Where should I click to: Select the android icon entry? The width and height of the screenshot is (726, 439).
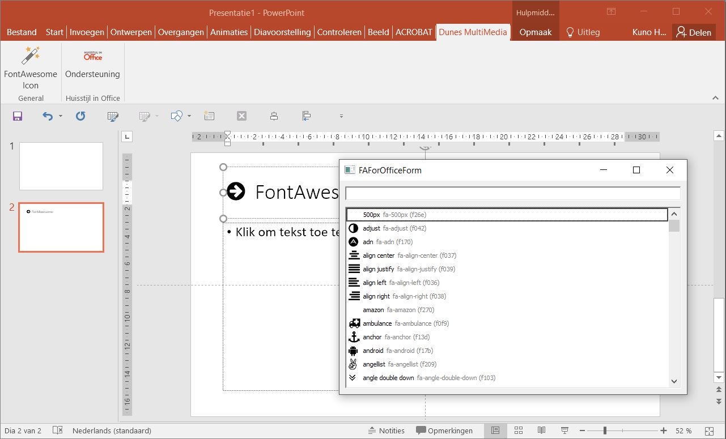pyautogui.click(x=507, y=351)
